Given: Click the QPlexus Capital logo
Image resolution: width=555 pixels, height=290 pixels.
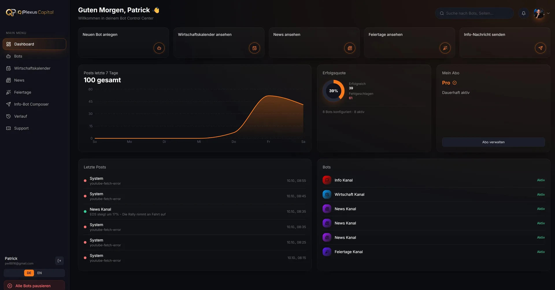Looking at the screenshot, I should tap(29, 12).
